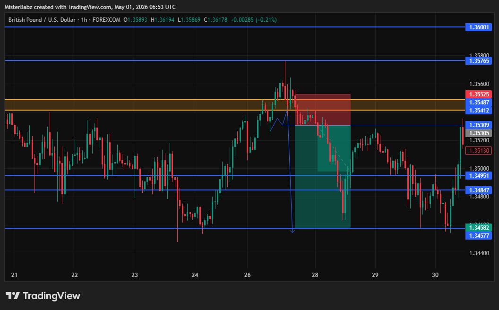Select the 1.35412 price label
Screen dimensions: 499x310
[x=479, y=111]
